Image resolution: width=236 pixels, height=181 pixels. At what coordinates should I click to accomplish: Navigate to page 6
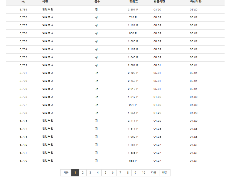(x=113, y=173)
